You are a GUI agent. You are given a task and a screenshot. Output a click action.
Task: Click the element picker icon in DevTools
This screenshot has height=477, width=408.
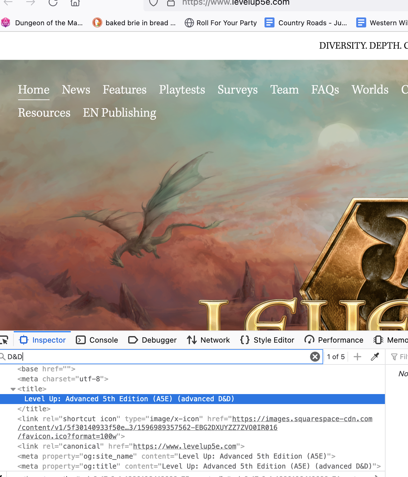4,340
